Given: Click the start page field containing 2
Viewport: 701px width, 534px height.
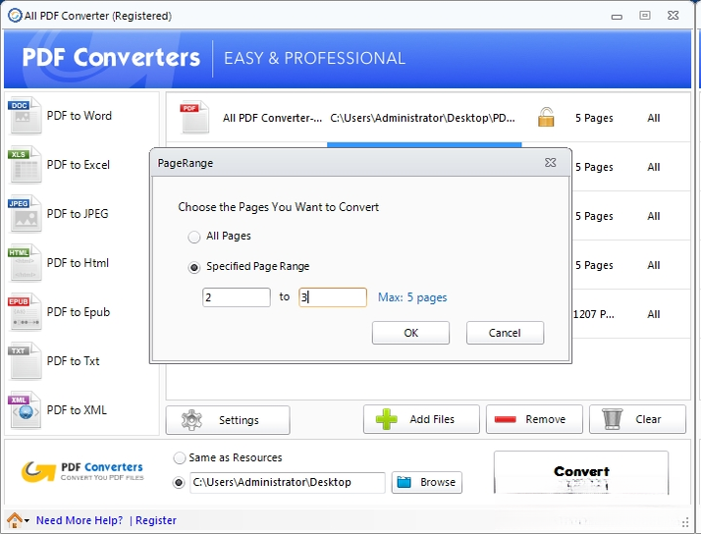Looking at the screenshot, I should click(237, 297).
